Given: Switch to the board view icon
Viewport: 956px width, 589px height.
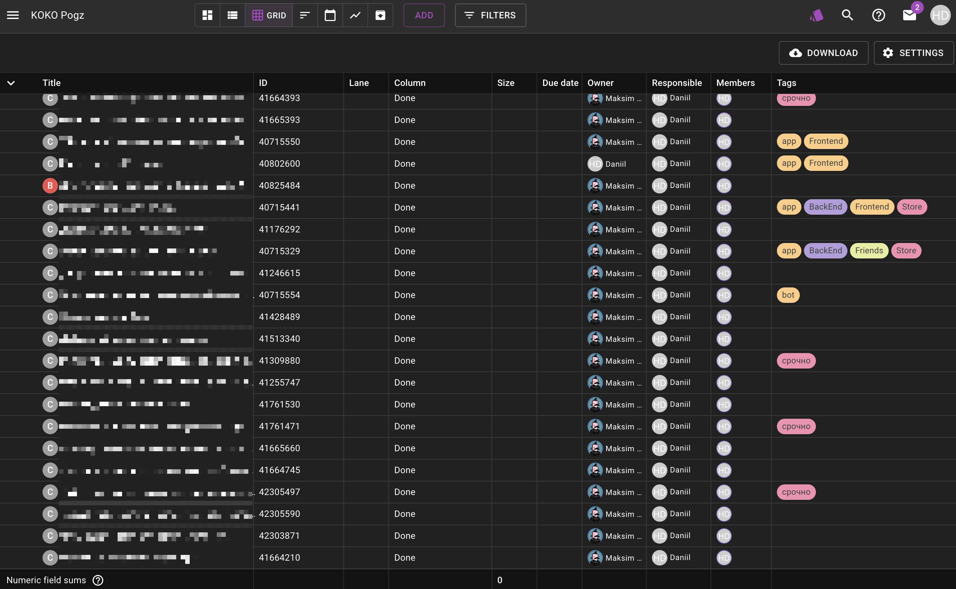Looking at the screenshot, I should (x=207, y=15).
